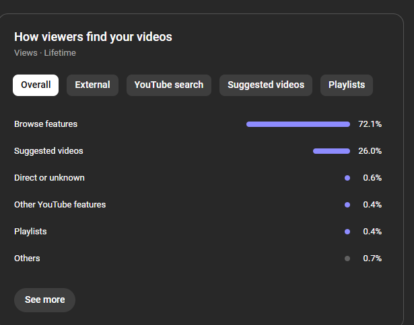Click the 72.1% value

pos(370,124)
